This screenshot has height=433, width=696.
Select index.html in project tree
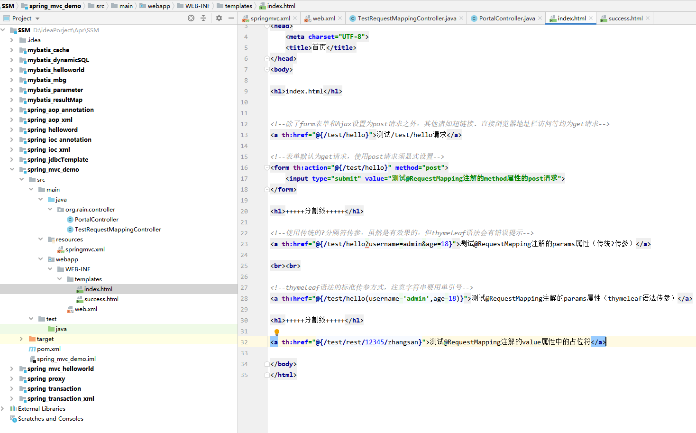[x=98, y=289]
